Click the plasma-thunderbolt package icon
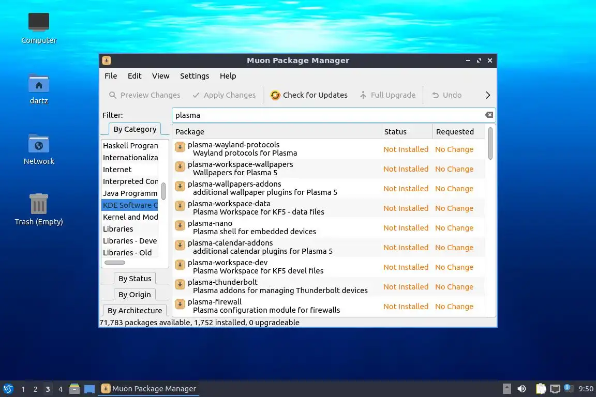Viewport: 596px width, 397px height. tap(180, 284)
